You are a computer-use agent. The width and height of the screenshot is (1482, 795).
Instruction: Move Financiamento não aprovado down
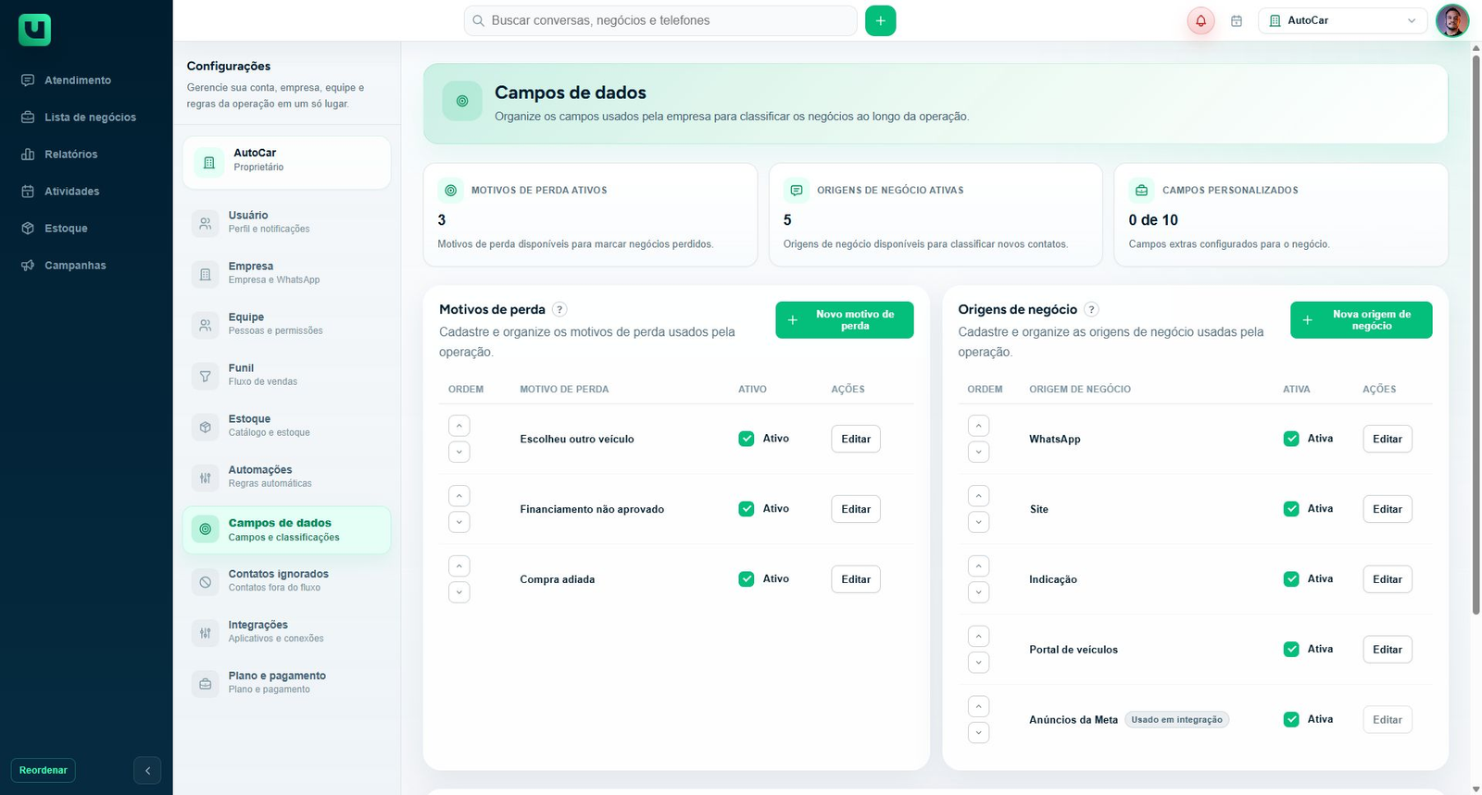tap(459, 522)
